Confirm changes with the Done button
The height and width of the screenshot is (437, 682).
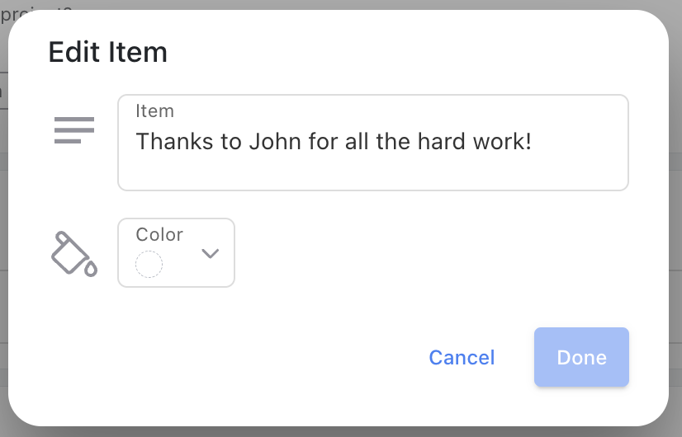pyautogui.click(x=581, y=357)
